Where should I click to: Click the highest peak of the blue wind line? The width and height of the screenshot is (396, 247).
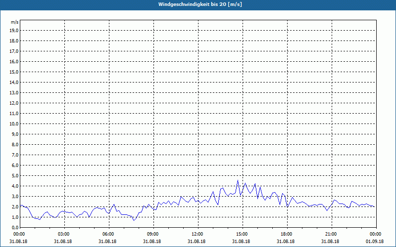point(238,180)
